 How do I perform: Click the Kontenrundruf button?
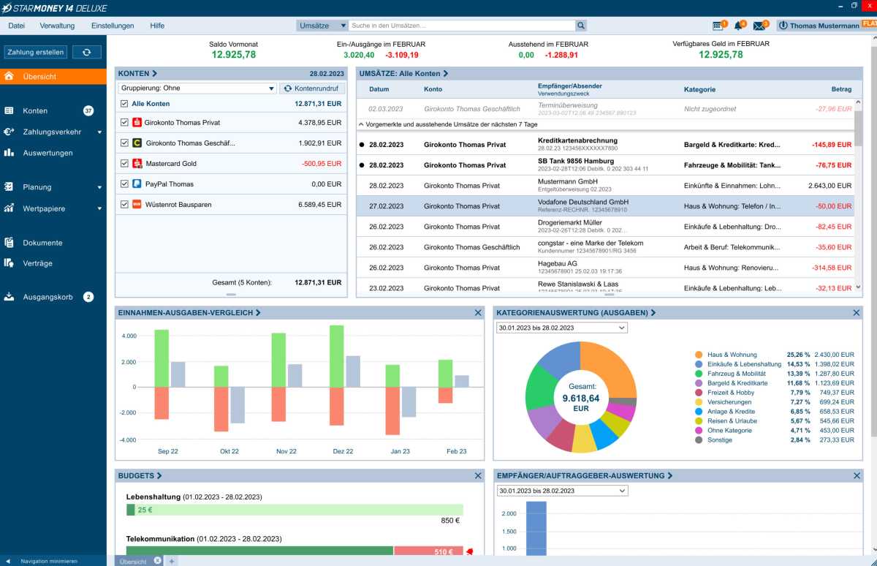click(312, 88)
